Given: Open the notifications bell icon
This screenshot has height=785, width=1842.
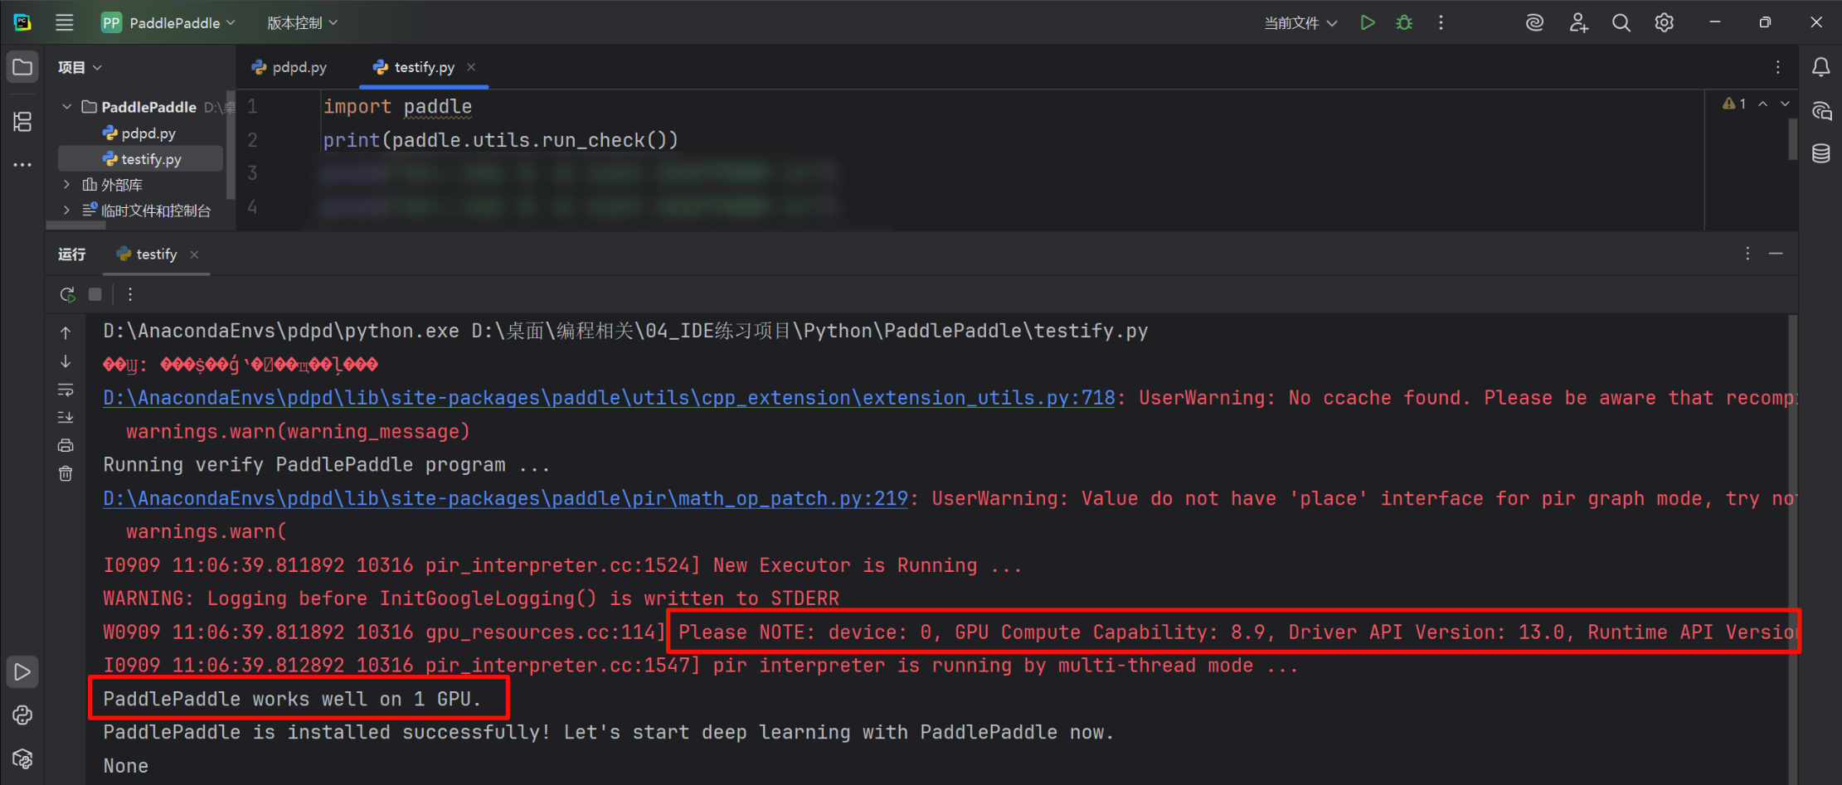Looking at the screenshot, I should (x=1821, y=67).
